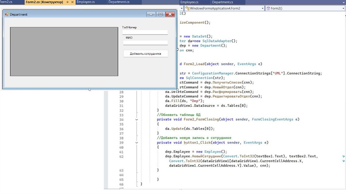Click the ТабНомер label on the form
346x194 pixels.
pyautogui.click(x=129, y=27)
